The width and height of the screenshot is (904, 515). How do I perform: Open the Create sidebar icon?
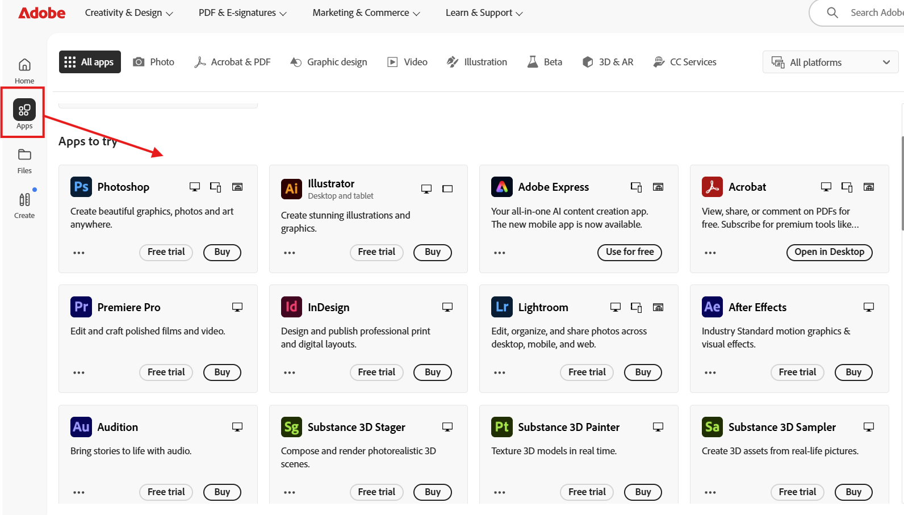(24, 206)
